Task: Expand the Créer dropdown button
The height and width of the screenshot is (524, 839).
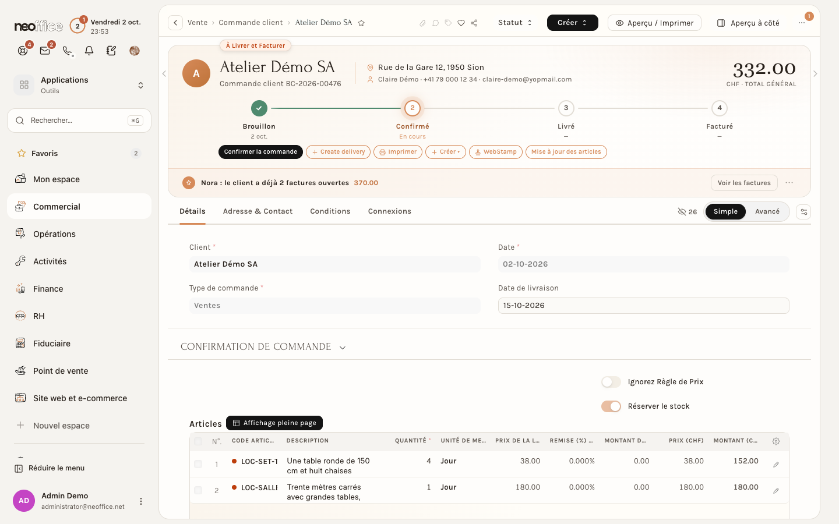Action: pos(573,23)
